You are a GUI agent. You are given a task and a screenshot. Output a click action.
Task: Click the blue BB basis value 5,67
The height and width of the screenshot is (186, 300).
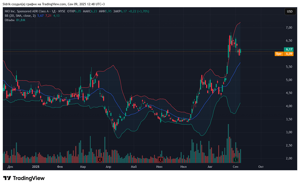(40, 16)
